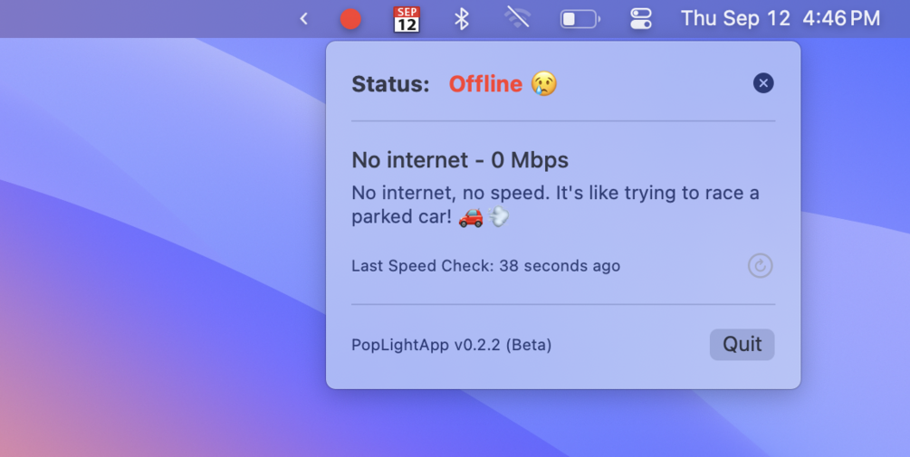Open the calendar icon showing SEP 12

pyautogui.click(x=407, y=19)
